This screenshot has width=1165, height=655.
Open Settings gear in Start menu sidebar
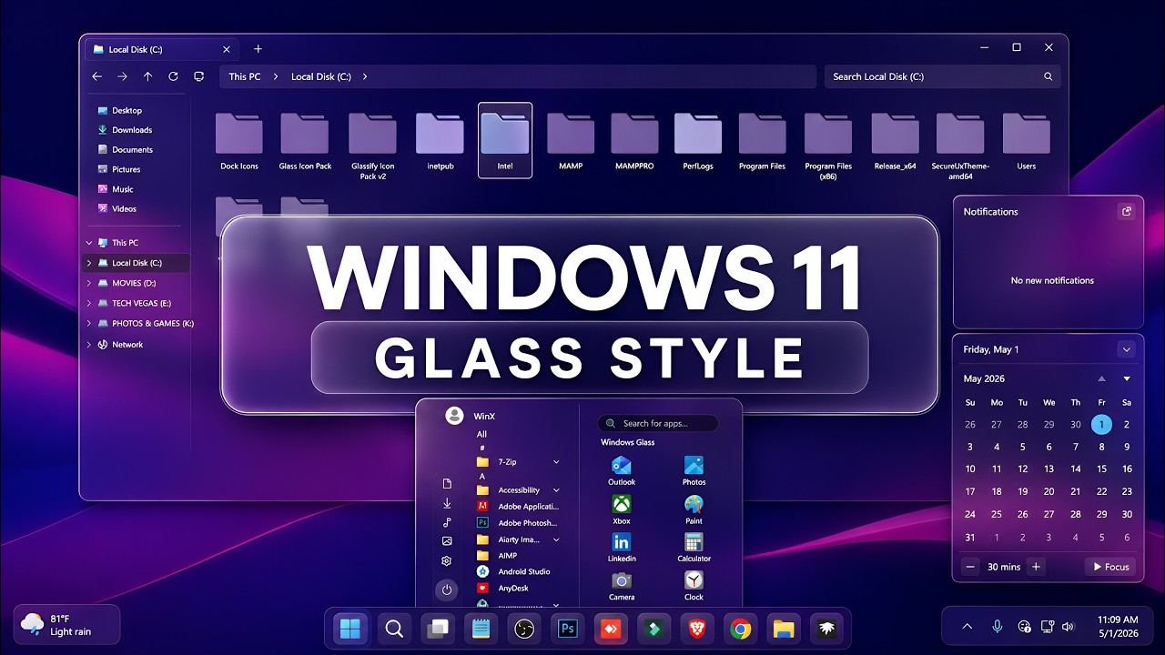[x=447, y=561]
